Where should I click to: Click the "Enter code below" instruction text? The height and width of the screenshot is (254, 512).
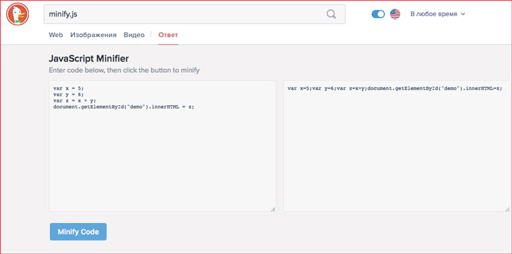click(124, 70)
